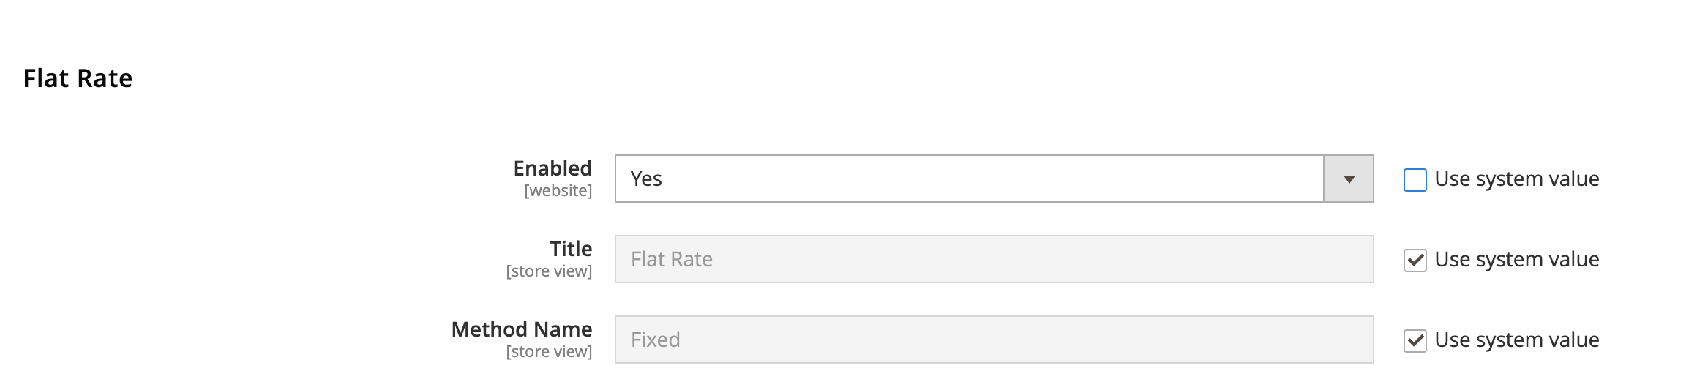Open the Enabled select box showing Yes
Screen dimensions: 1708x382
click(968, 179)
